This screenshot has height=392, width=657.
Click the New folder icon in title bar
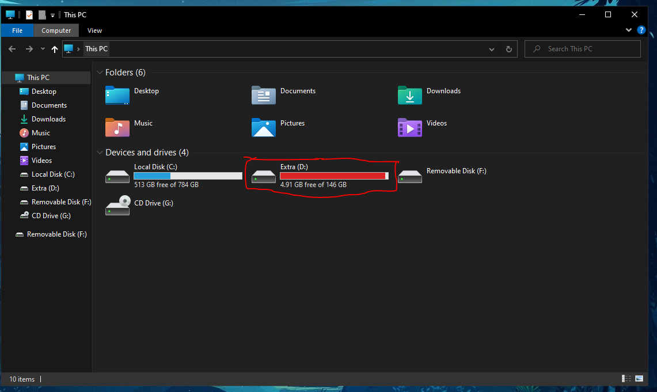pyautogui.click(x=42, y=14)
